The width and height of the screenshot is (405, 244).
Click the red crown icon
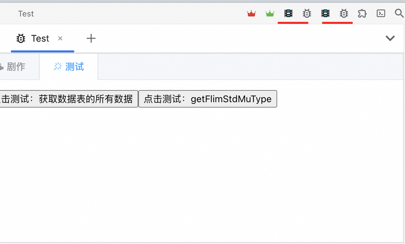tap(251, 13)
